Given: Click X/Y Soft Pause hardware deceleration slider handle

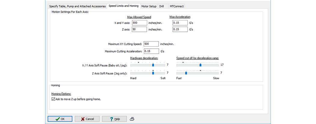Looking at the screenshot, I should 153,65.
